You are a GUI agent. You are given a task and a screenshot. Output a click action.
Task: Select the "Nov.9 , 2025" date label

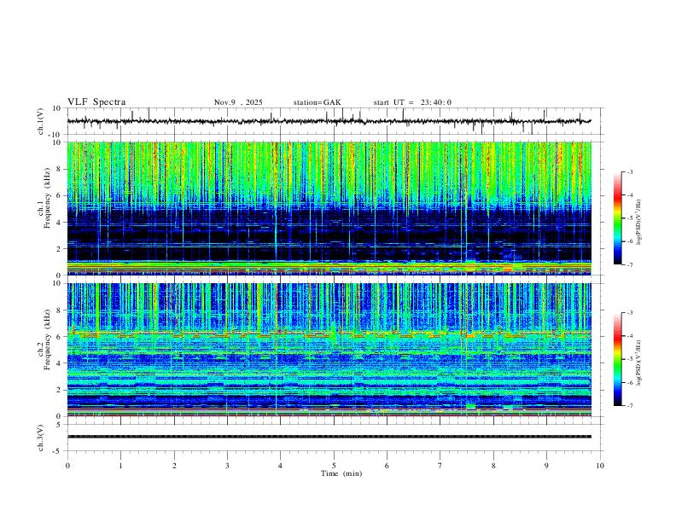click(x=238, y=102)
